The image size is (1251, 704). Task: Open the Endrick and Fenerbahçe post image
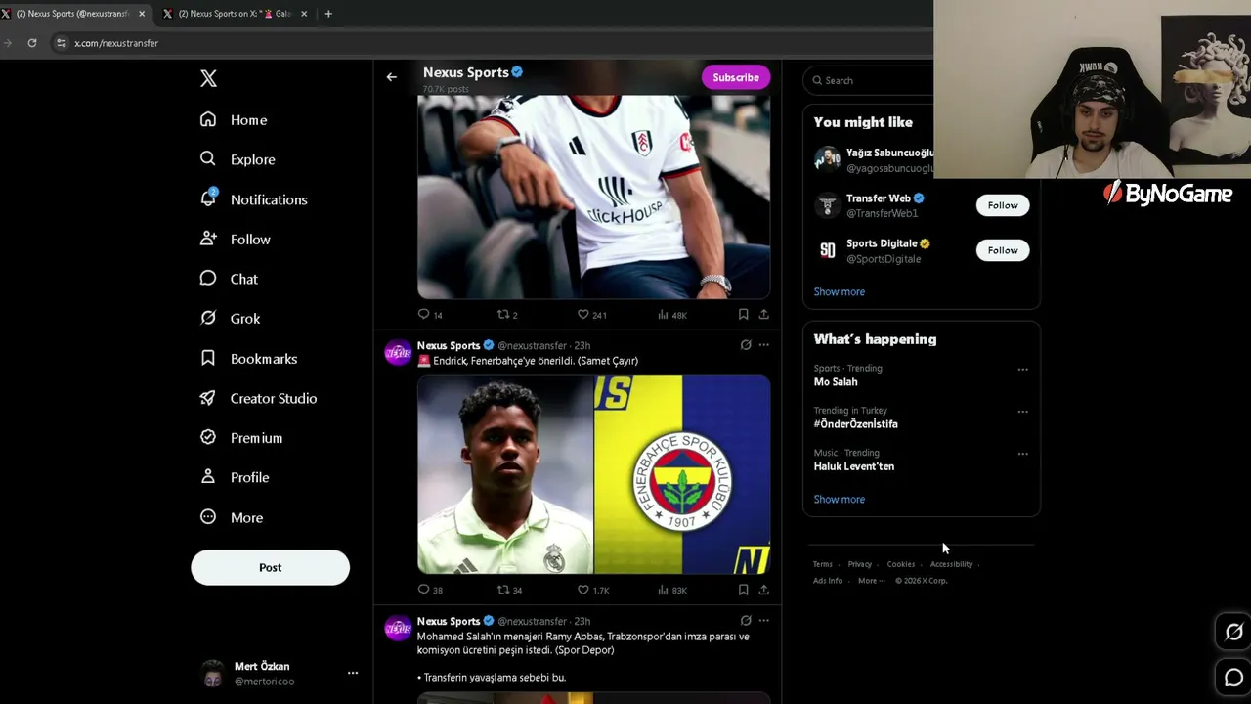point(593,474)
